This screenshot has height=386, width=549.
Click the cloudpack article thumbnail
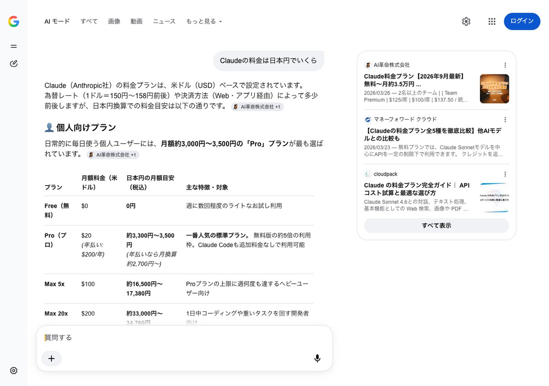(x=495, y=198)
